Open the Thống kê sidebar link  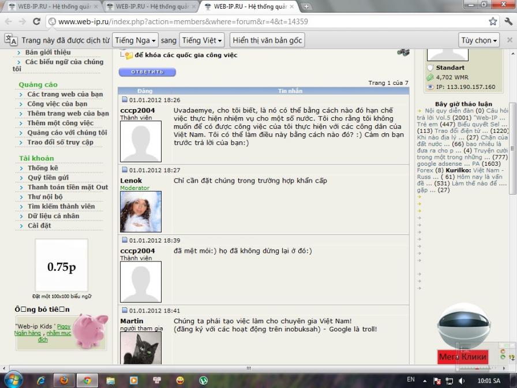(x=43, y=168)
